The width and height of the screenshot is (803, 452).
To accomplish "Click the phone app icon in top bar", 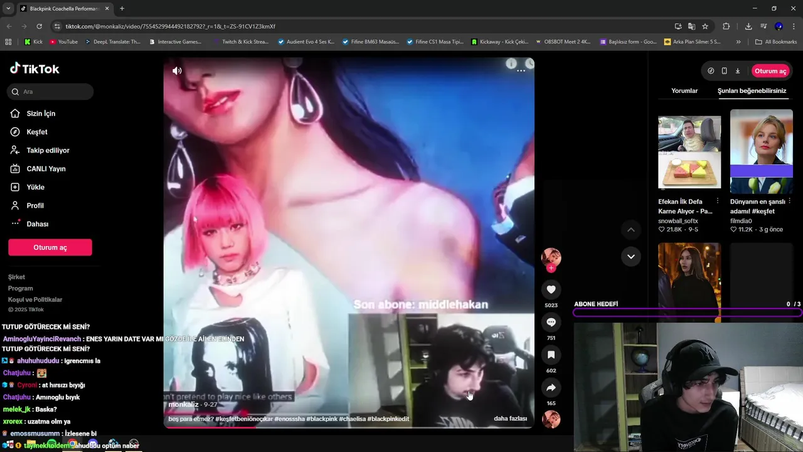I will pos(724,71).
